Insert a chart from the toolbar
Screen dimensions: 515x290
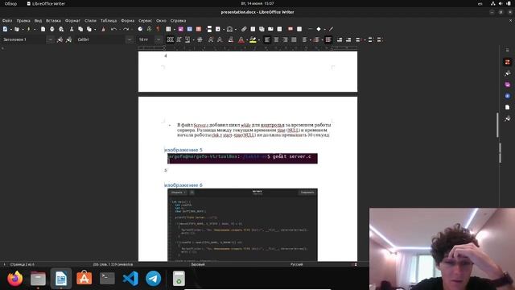[x=190, y=29]
